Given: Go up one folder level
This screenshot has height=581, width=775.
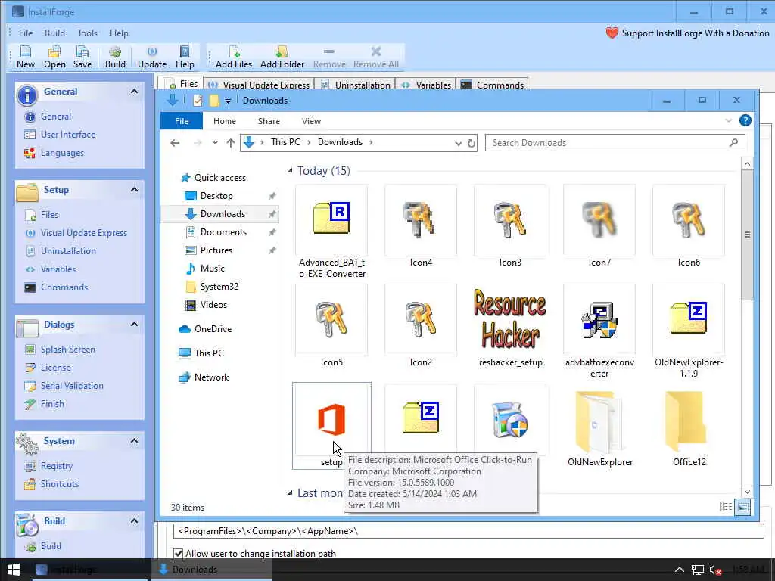Looking at the screenshot, I should tap(230, 143).
